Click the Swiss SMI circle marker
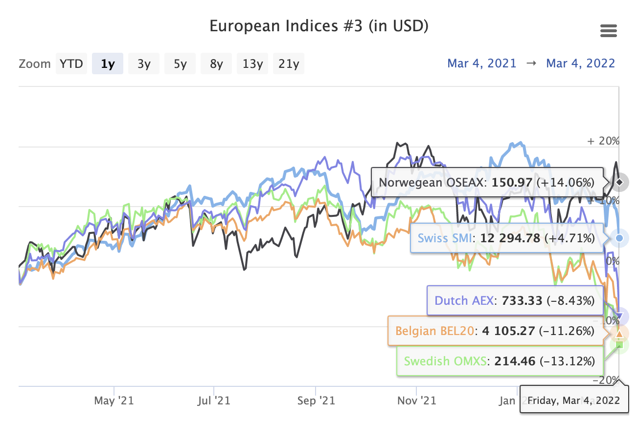The image size is (638, 421). coord(619,238)
